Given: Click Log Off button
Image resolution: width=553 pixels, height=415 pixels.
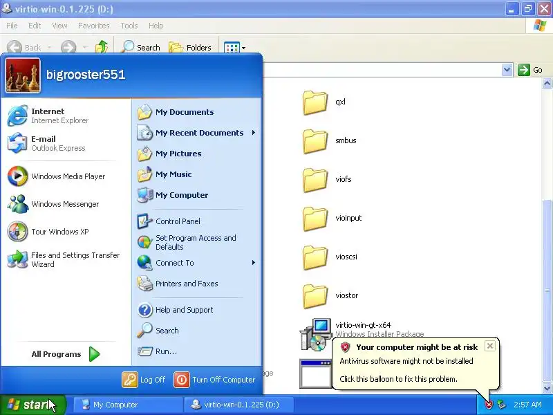Looking at the screenshot, I should tap(144, 380).
